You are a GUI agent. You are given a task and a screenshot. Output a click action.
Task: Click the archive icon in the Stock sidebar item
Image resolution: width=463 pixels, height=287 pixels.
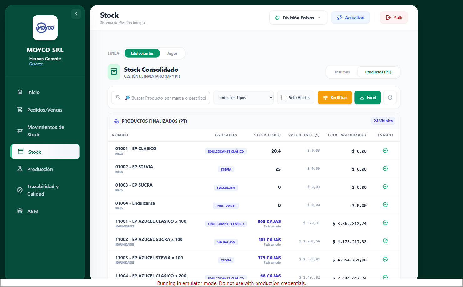tap(21, 152)
